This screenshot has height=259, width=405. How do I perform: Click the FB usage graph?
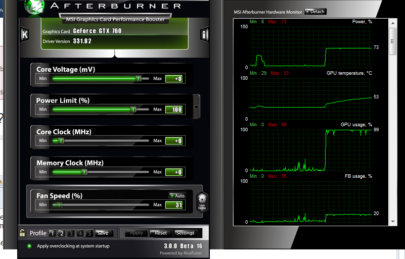pyautogui.click(x=311, y=201)
